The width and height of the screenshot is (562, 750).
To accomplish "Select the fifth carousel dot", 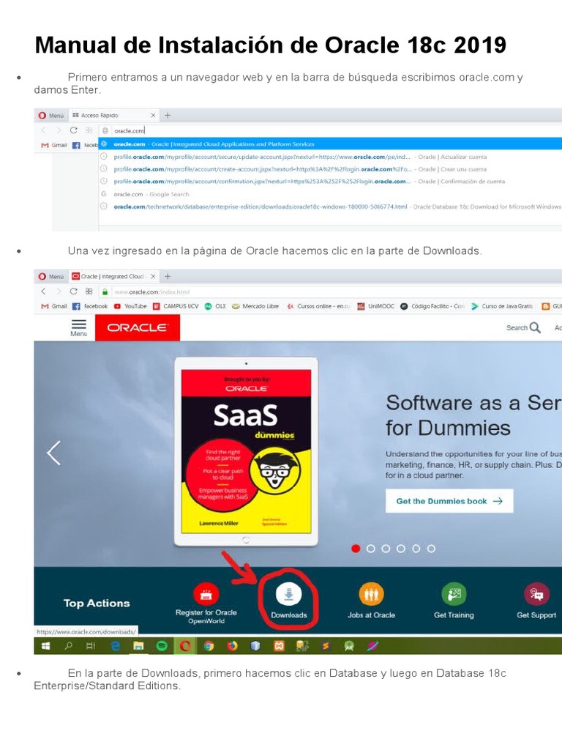I will (x=416, y=549).
